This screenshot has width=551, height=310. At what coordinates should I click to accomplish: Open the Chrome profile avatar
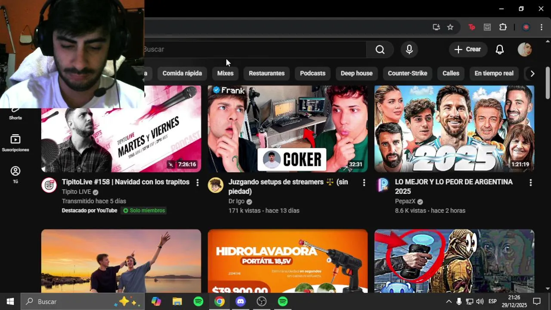[526, 27]
